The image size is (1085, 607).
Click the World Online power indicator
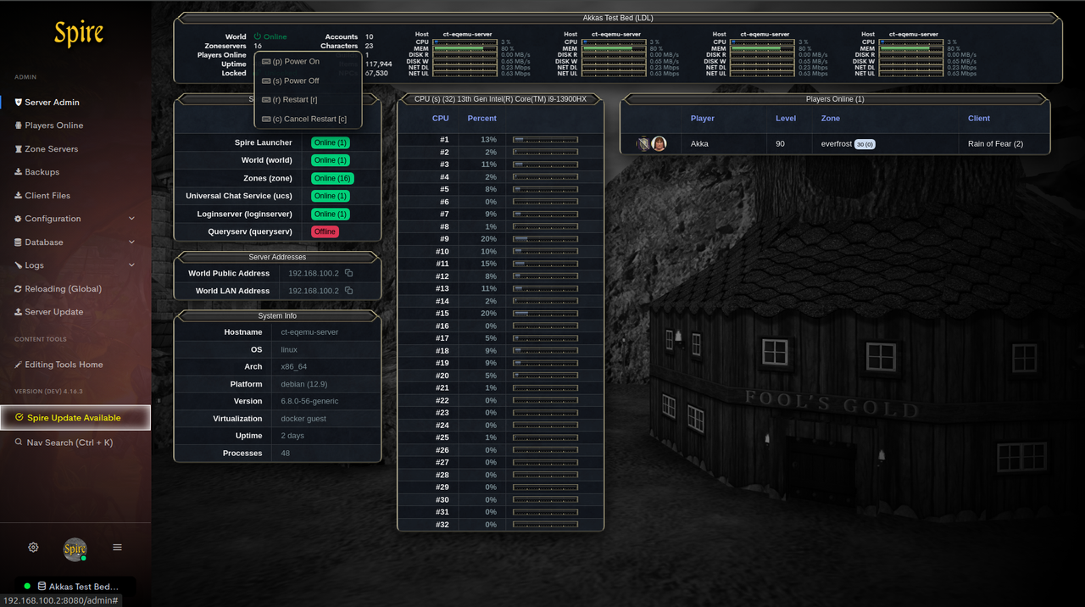[270, 36]
